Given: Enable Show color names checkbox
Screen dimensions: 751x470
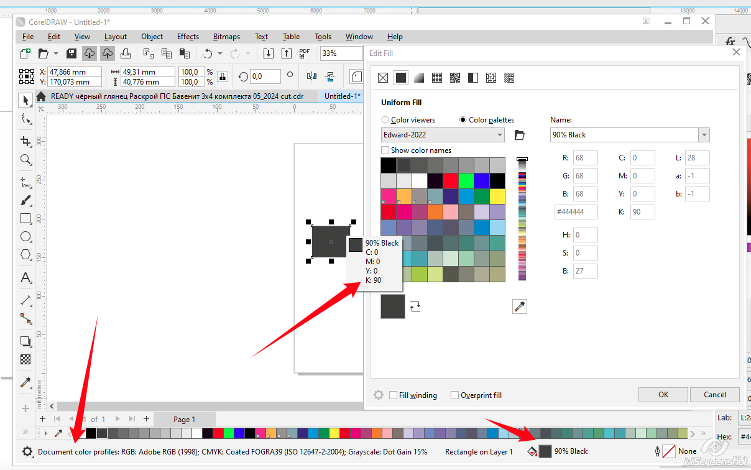Looking at the screenshot, I should coord(385,150).
